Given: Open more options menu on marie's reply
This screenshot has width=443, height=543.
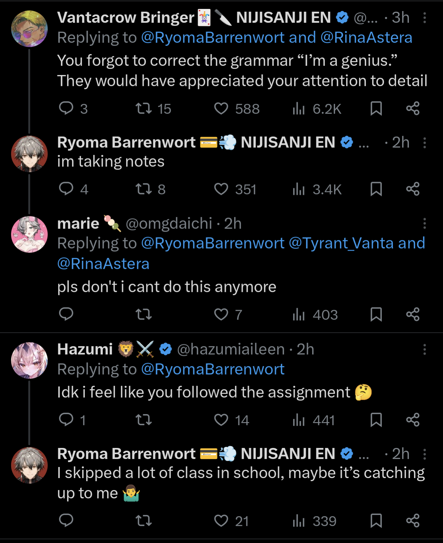Looking at the screenshot, I should coord(425,223).
